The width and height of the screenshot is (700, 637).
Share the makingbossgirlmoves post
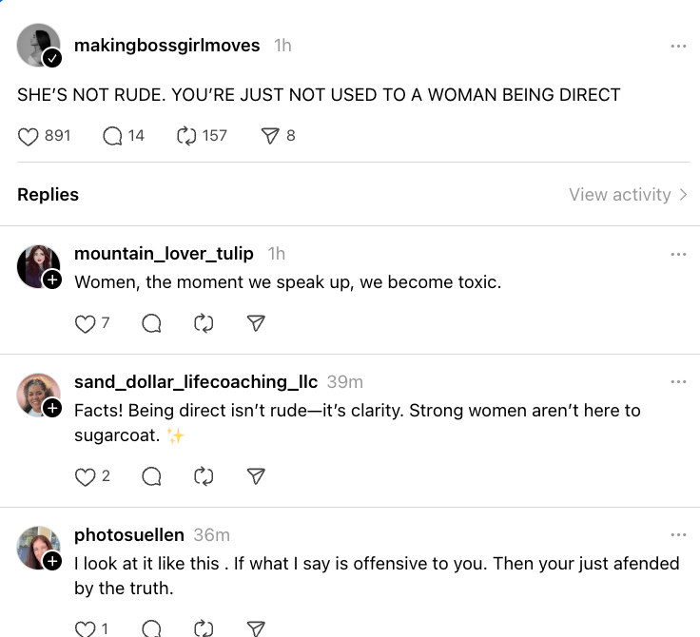click(270, 136)
